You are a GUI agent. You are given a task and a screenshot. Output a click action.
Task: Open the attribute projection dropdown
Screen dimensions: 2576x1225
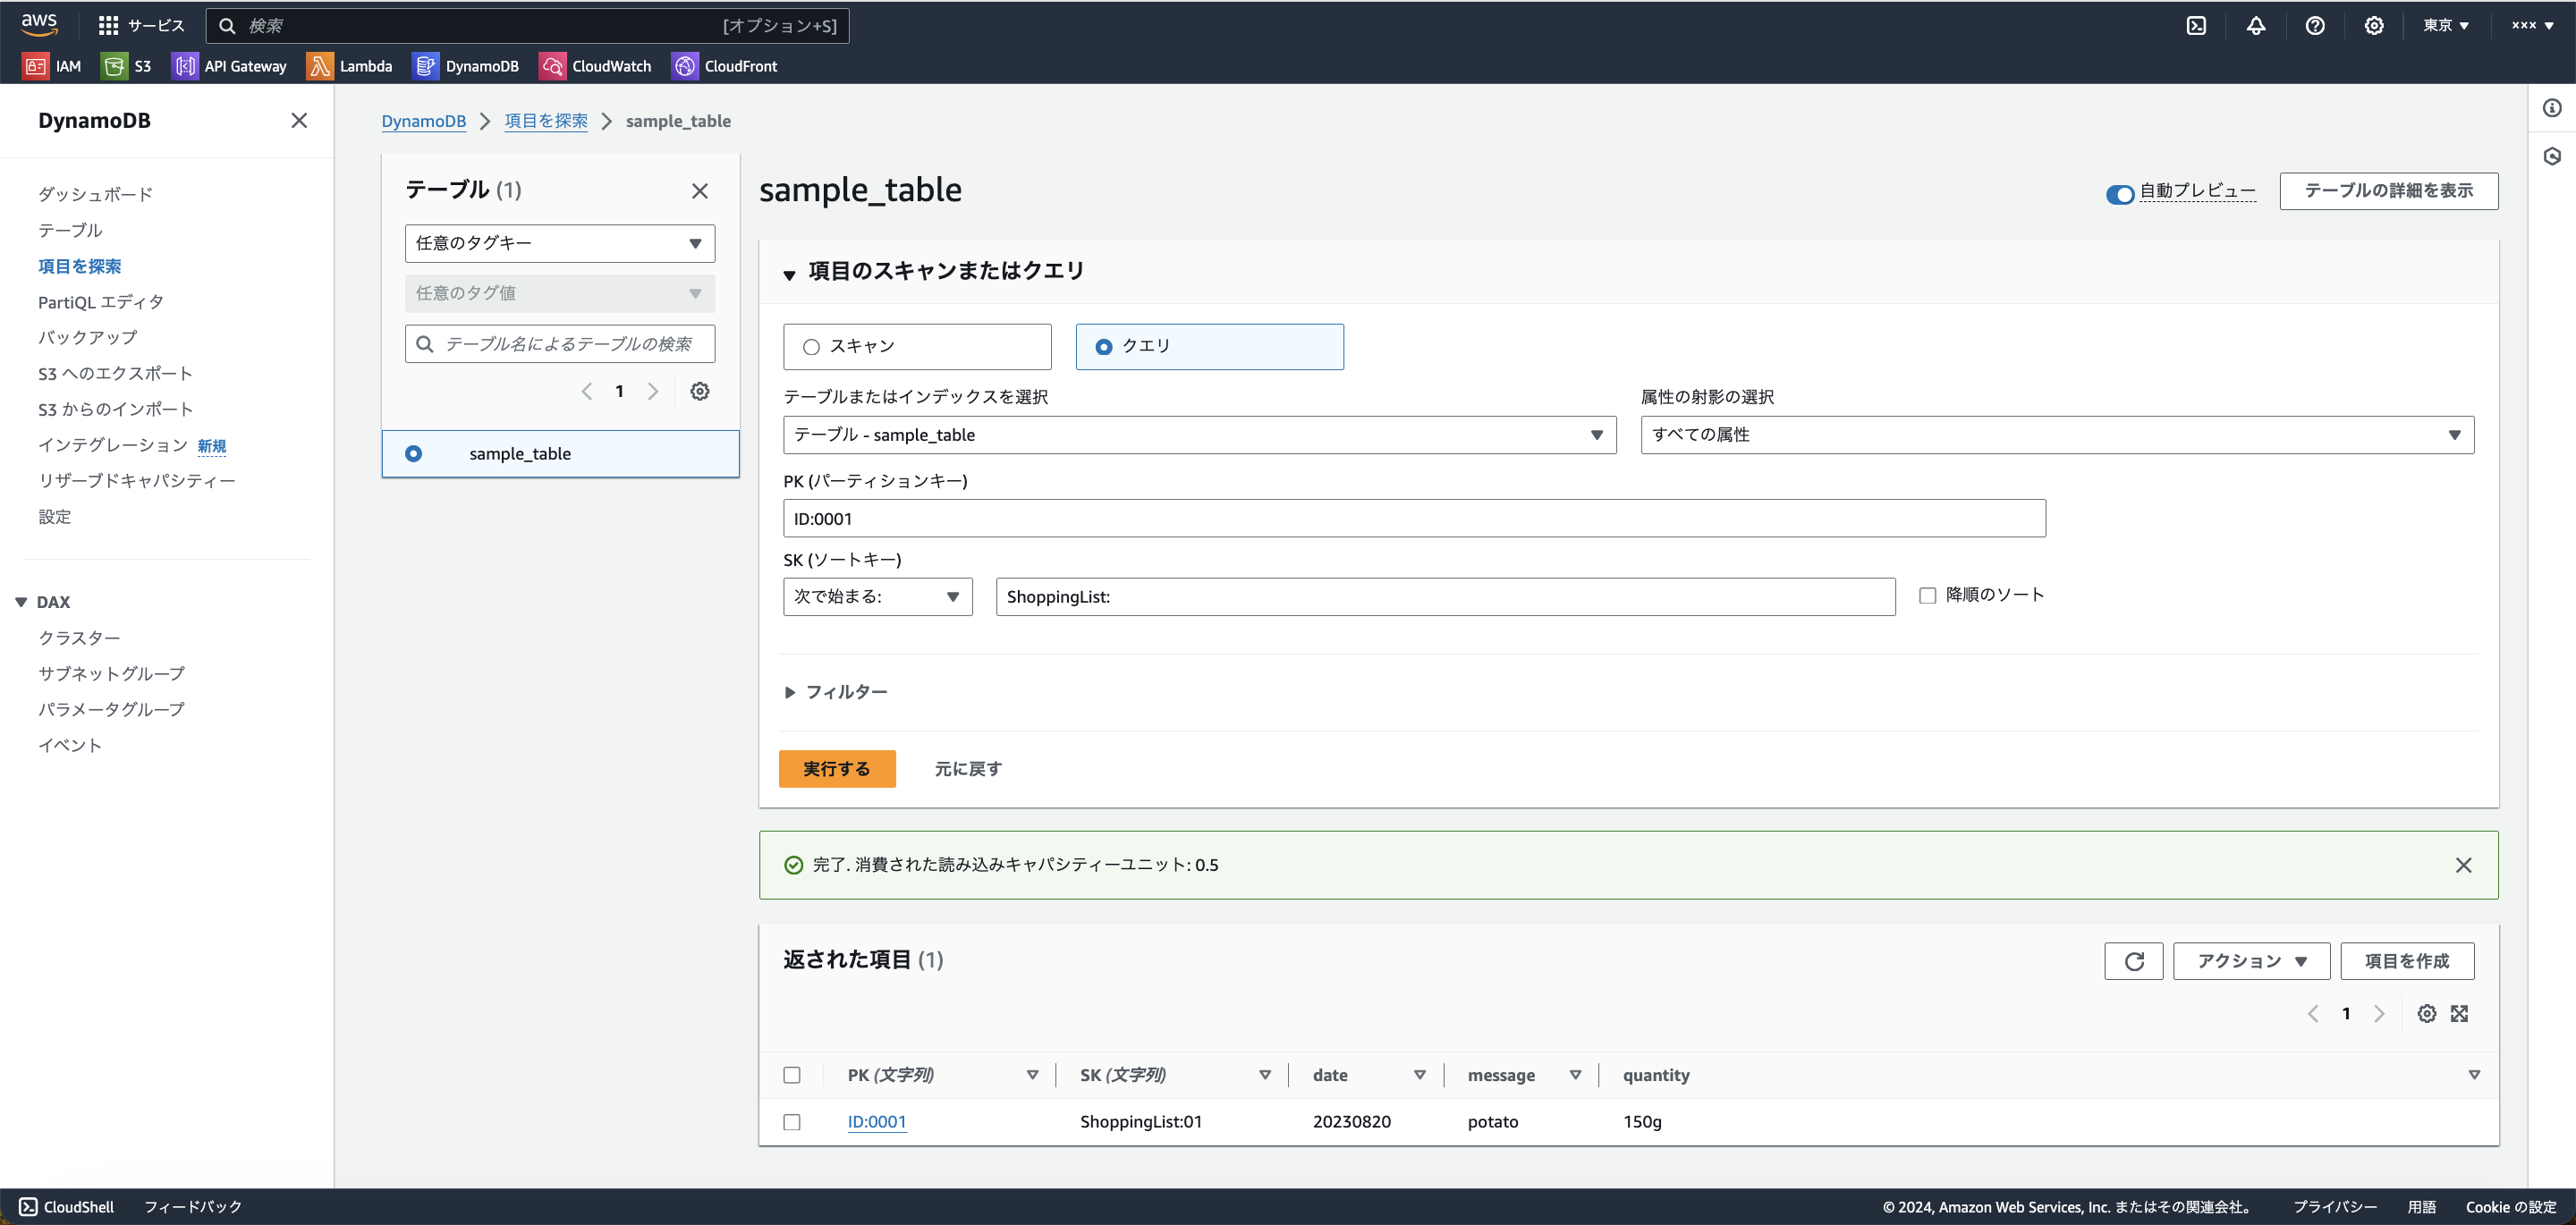(x=2057, y=435)
